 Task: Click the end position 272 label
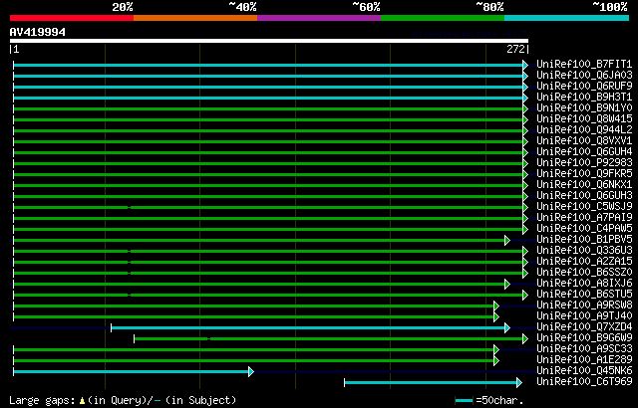coord(515,49)
